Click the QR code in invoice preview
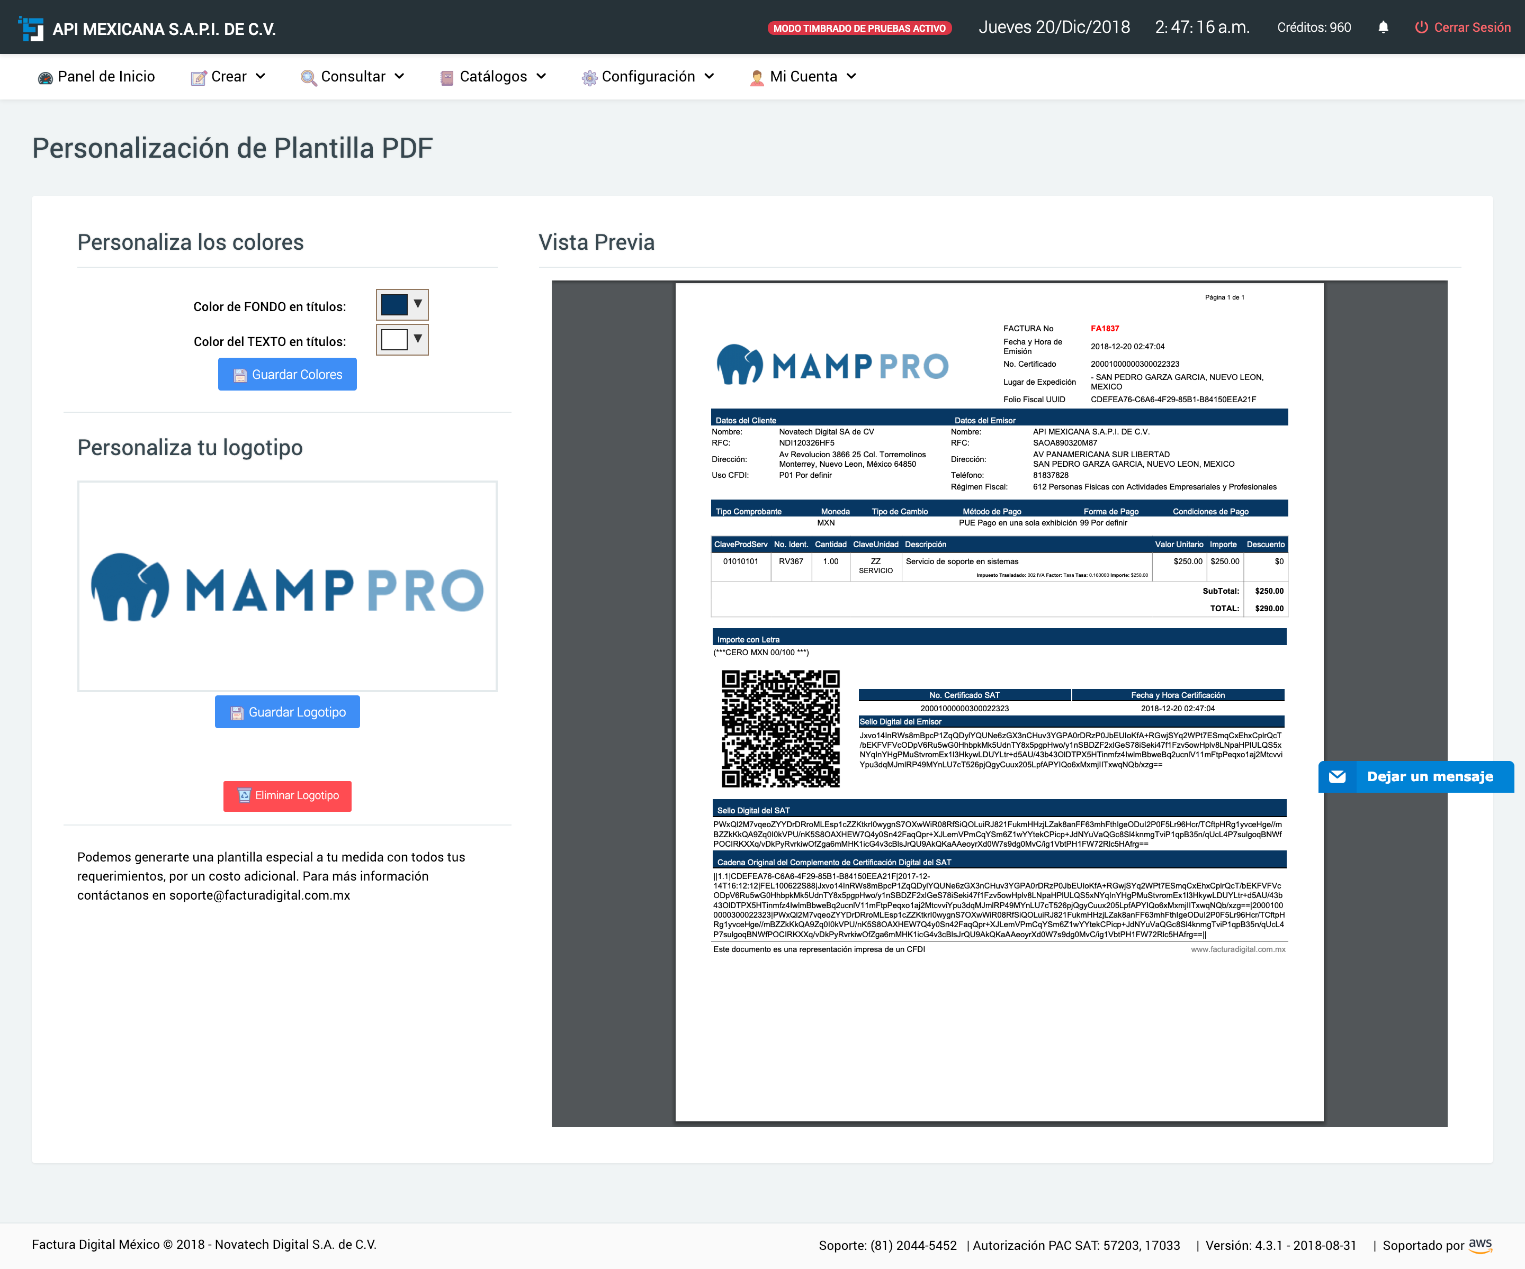The width and height of the screenshot is (1525, 1269). 780,729
